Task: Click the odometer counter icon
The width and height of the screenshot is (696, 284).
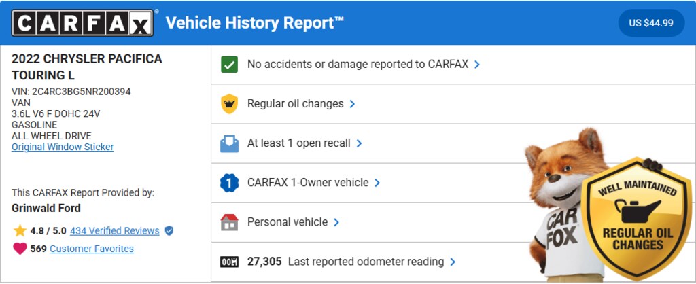Action: (x=230, y=262)
